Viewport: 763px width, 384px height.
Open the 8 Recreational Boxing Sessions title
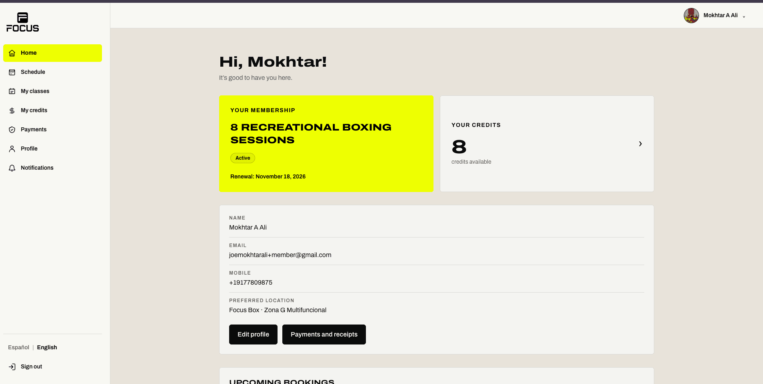click(x=311, y=133)
